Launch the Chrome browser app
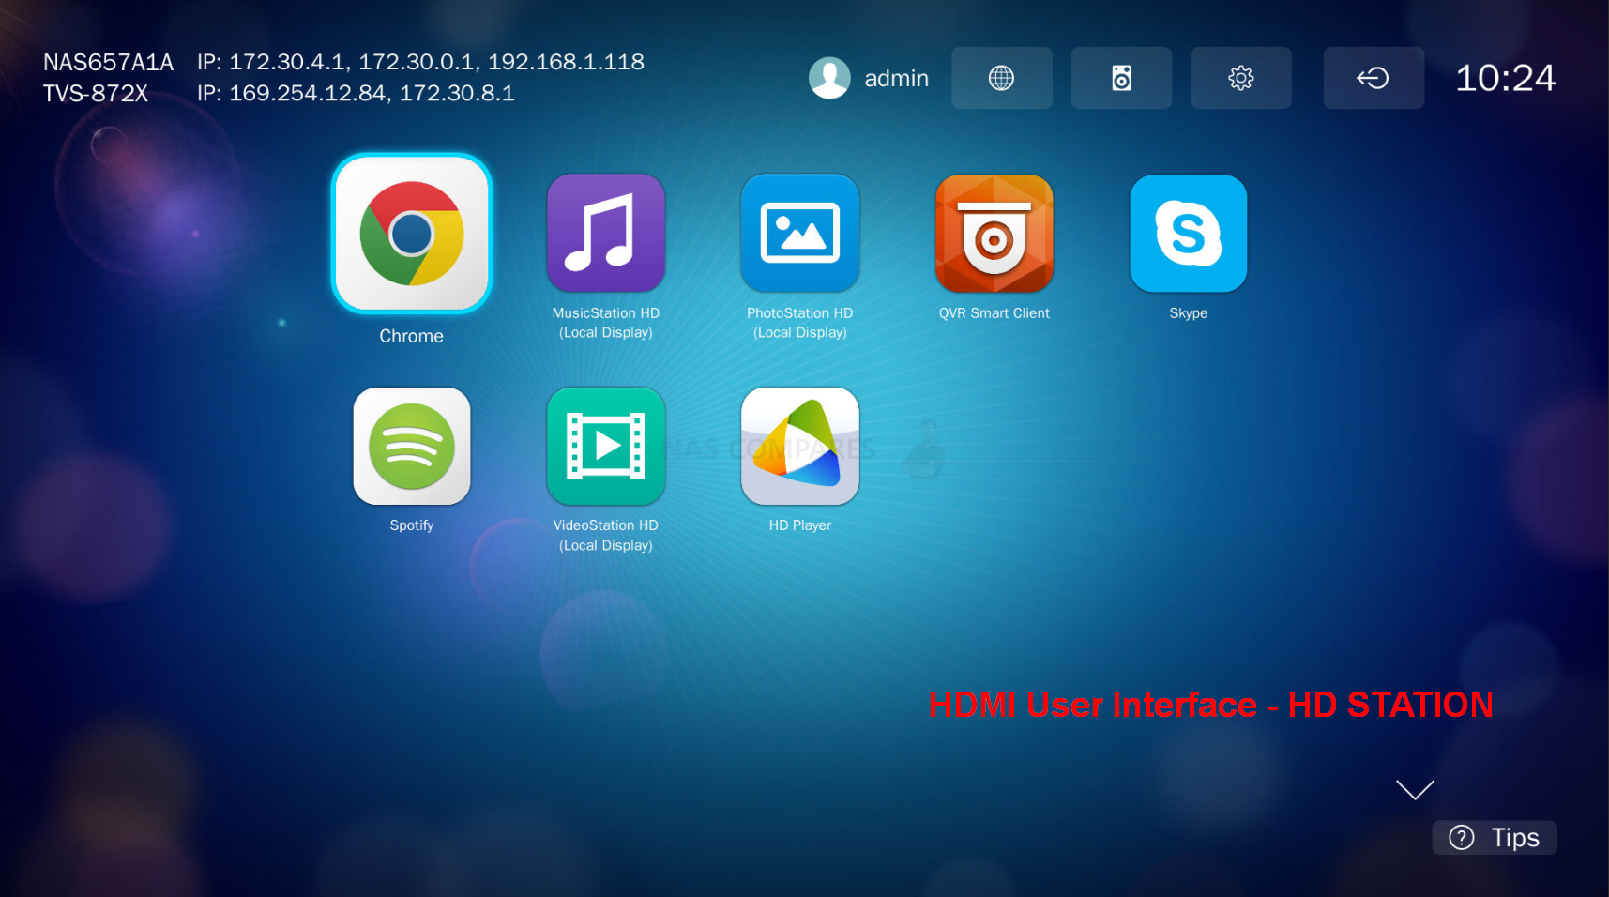Viewport: 1609px width, 897px height. tap(411, 234)
